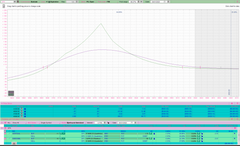Adjust the Step value stepper

click(x=77, y=2)
